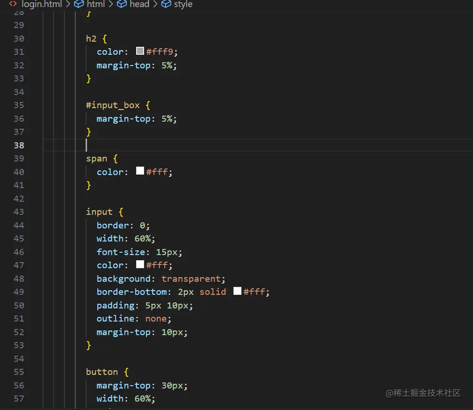
Task: Click closing brace on line 53
Action: 88,345
